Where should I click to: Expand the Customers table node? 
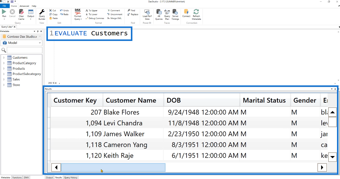pyautogui.click(x=4, y=57)
